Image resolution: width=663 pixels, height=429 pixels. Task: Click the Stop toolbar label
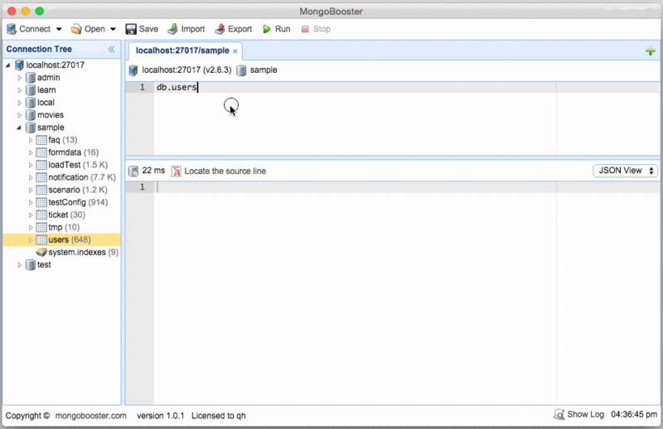(x=322, y=29)
